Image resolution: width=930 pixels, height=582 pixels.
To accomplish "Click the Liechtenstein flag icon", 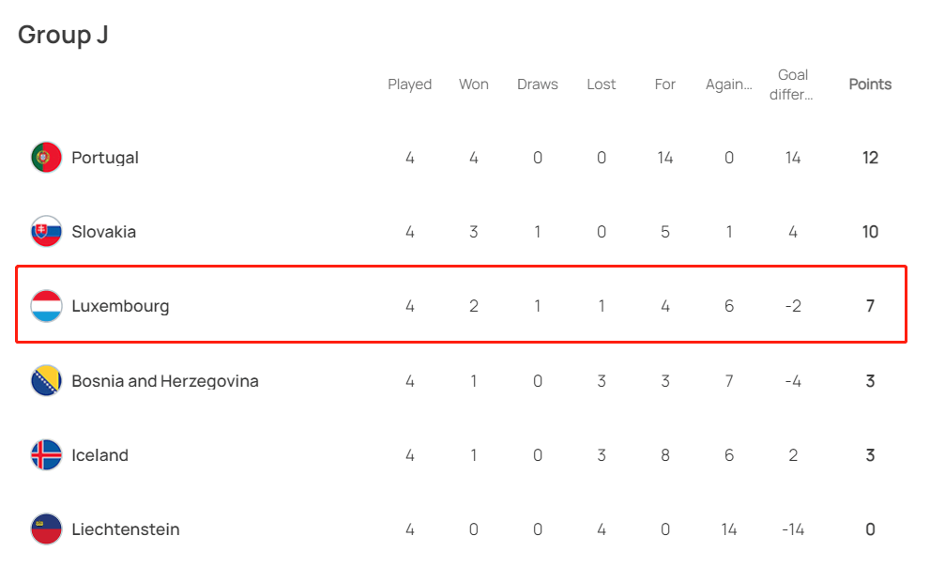I will (x=46, y=529).
